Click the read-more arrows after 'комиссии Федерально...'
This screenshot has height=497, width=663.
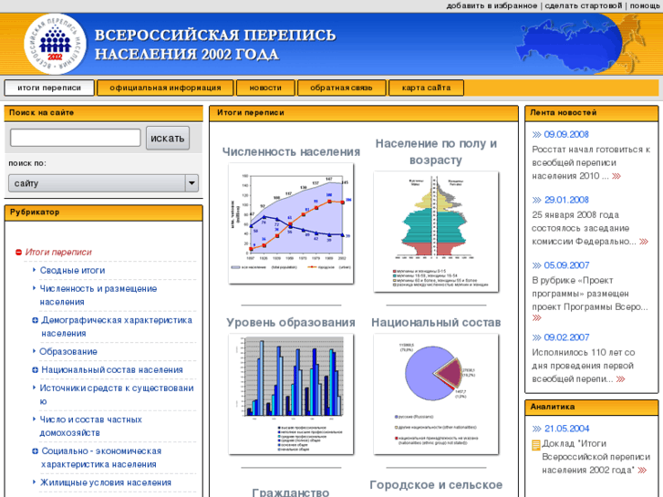pyautogui.click(x=644, y=242)
